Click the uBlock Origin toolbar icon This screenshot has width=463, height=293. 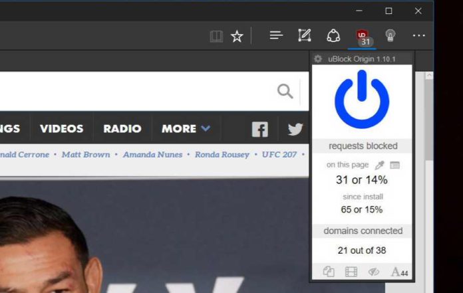(x=363, y=37)
